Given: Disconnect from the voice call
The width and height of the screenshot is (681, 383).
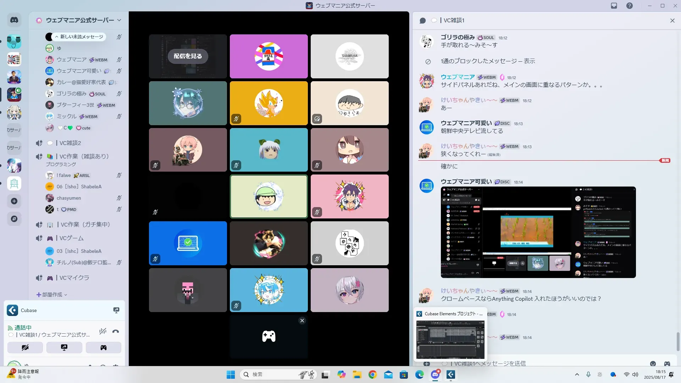Looking at the screenshot, I should 116,332.
